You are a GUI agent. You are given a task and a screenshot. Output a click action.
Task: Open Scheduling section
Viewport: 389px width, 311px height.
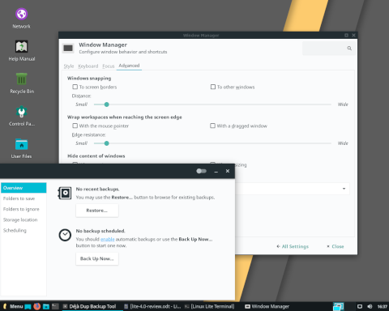pyautogui.click(x=24, y=230)
